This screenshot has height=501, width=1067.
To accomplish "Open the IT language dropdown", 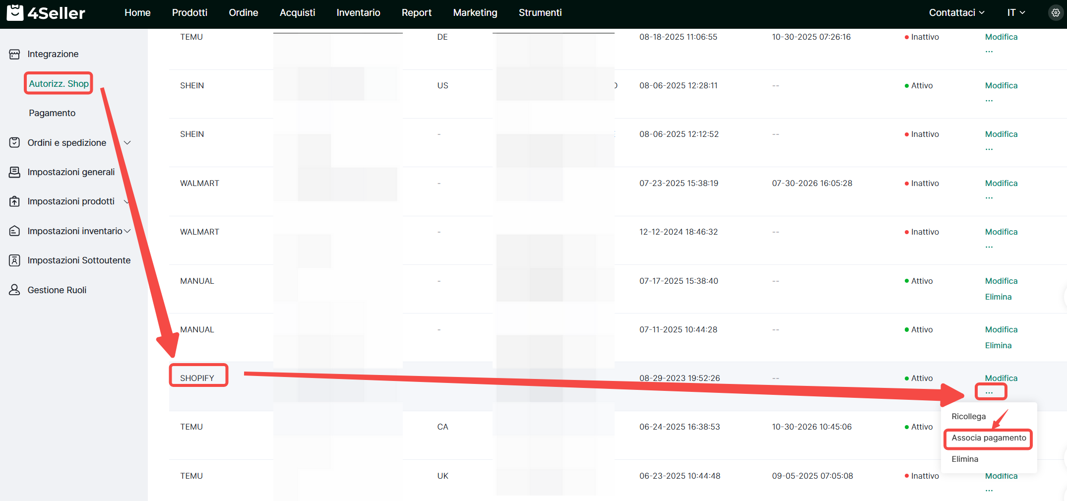I will [x=1015, y=13].
